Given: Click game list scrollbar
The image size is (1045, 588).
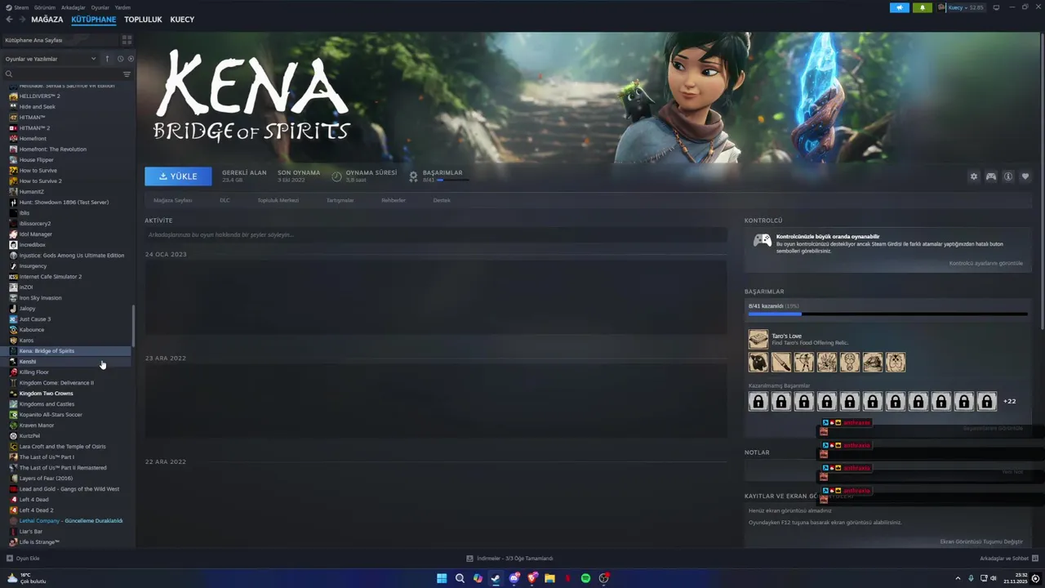Looking at the screenshot, I should click(133, 325).
